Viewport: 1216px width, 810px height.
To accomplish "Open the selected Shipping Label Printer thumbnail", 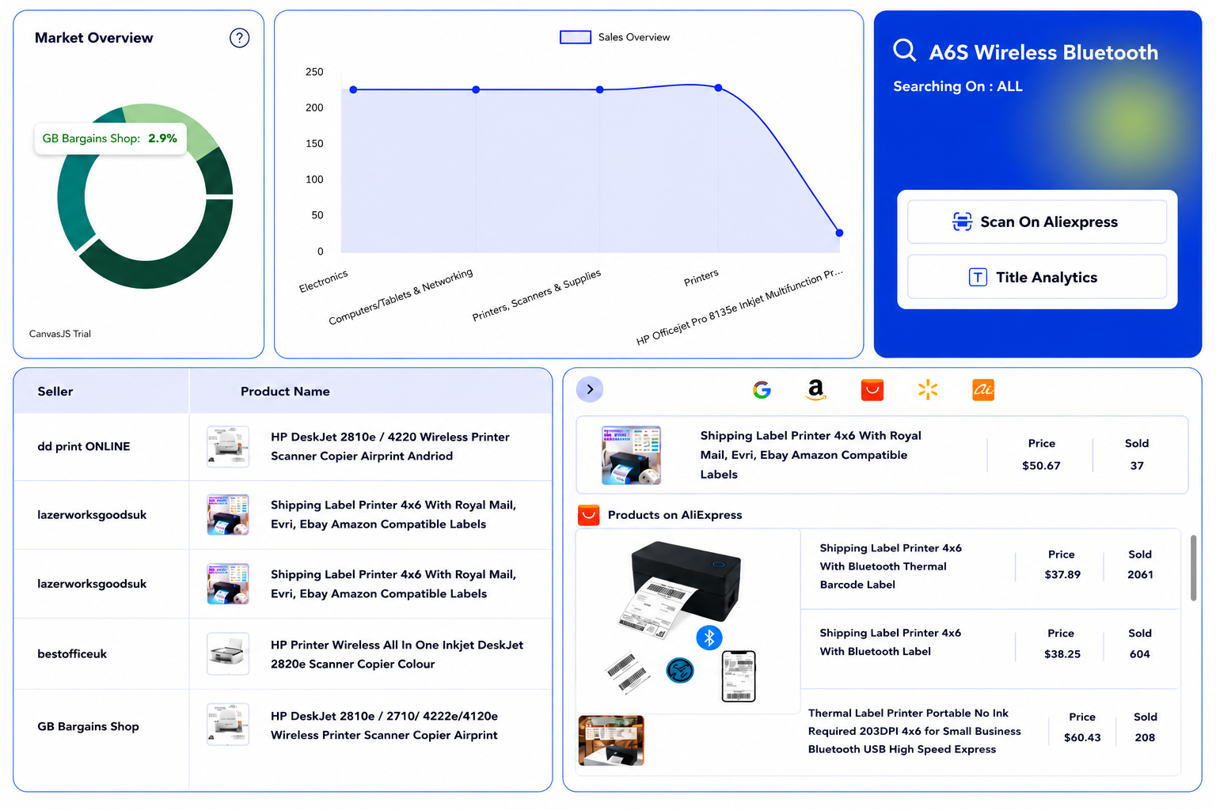I will [x=631, y=455].
